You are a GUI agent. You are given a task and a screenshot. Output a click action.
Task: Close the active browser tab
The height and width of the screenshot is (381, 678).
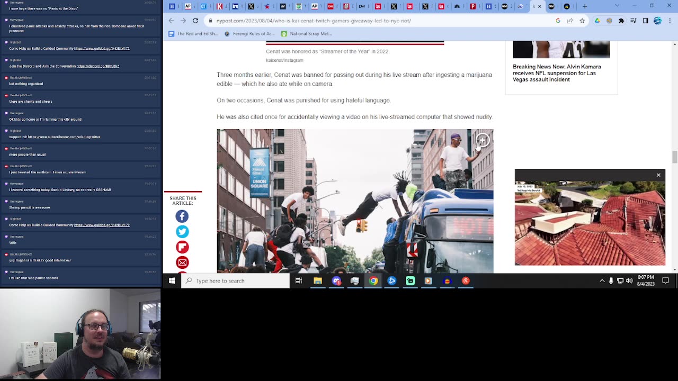540,6
